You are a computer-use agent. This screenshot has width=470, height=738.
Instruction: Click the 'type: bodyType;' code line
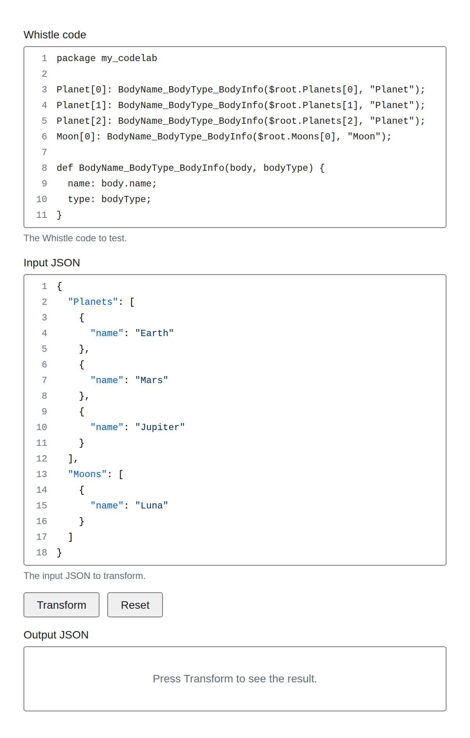[110, 199]
